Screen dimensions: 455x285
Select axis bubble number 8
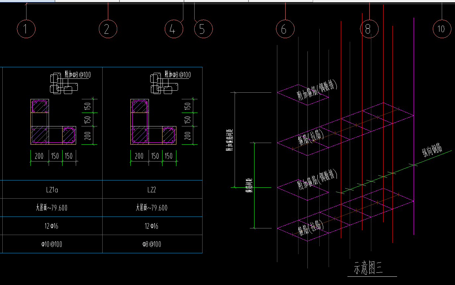click(x=369, y=29)
